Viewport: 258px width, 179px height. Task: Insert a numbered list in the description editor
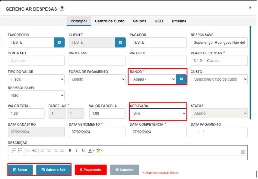point(14,150)
